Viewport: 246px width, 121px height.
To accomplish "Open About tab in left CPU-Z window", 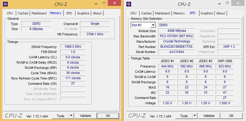I will (97, 13).
